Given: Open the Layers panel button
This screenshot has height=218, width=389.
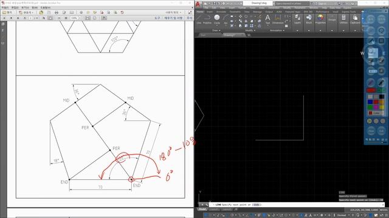Looking at the screenshot, I should click(297, 19).
